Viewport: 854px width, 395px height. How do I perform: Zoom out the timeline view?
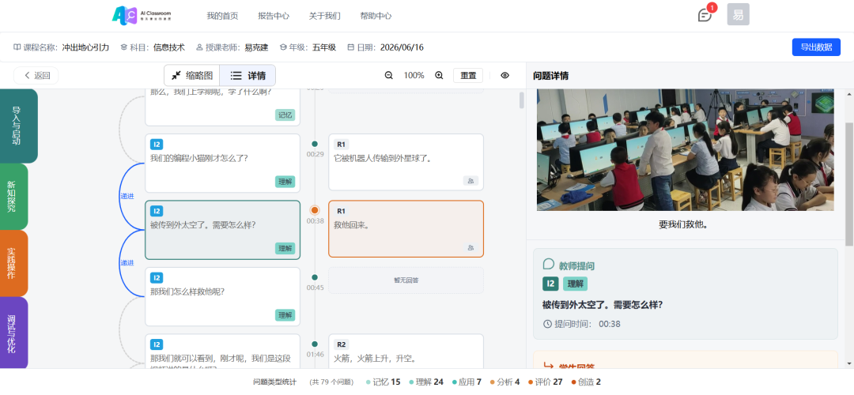tap(389, 76)
